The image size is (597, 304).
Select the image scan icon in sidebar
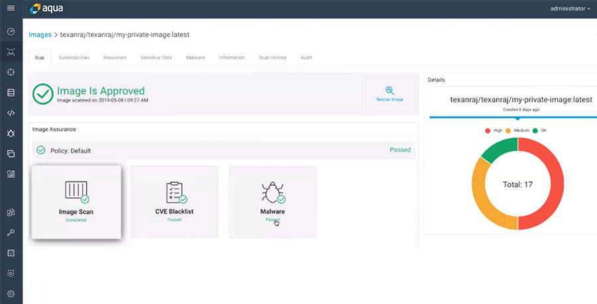coord(11,52)
